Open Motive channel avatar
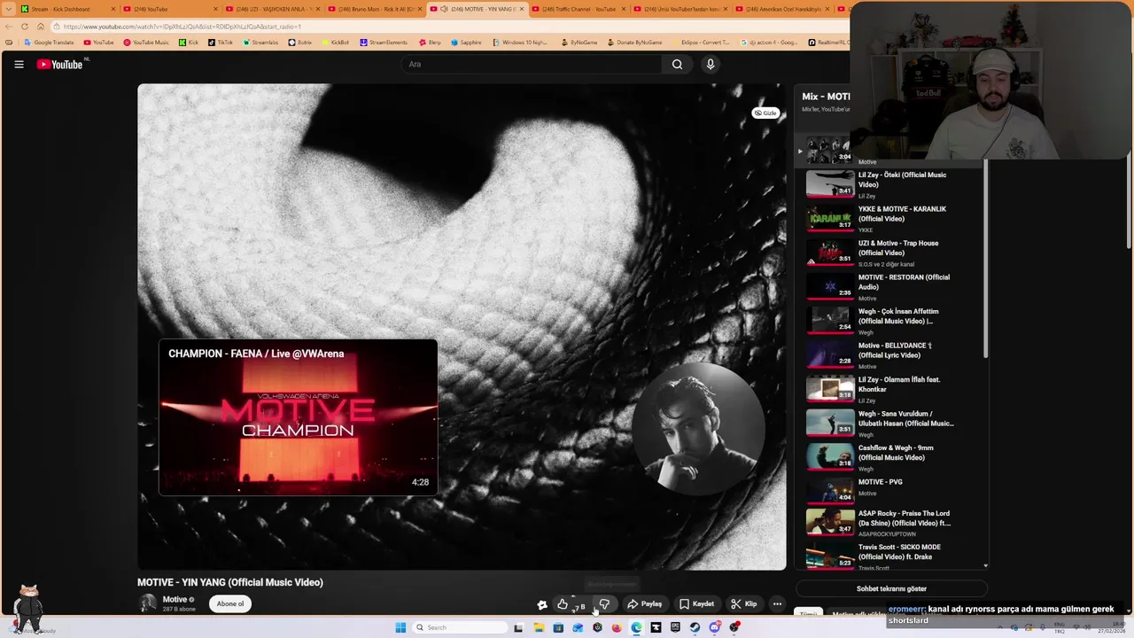Image resolution: width=1134 pixels, height=638 pixels. click(147, 603)
